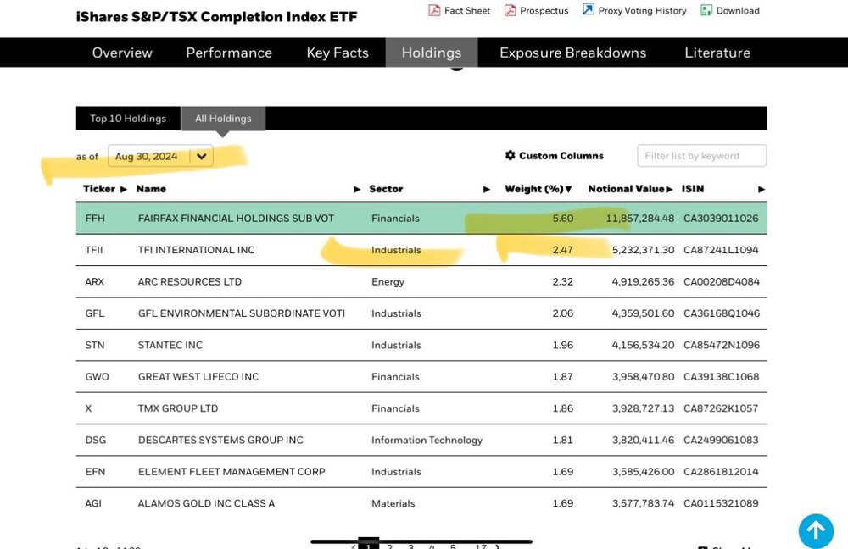
Task: Click the iShares S&P/TSX Completion Index ETF title
Action: click(216, 17)
